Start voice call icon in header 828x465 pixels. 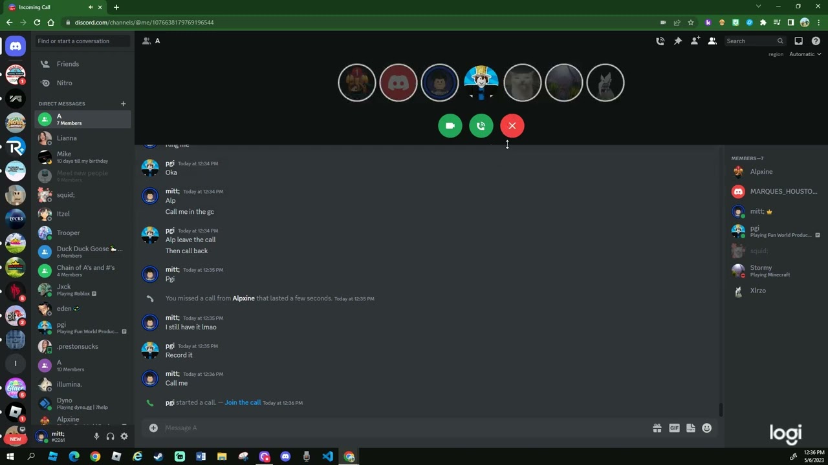660,41
